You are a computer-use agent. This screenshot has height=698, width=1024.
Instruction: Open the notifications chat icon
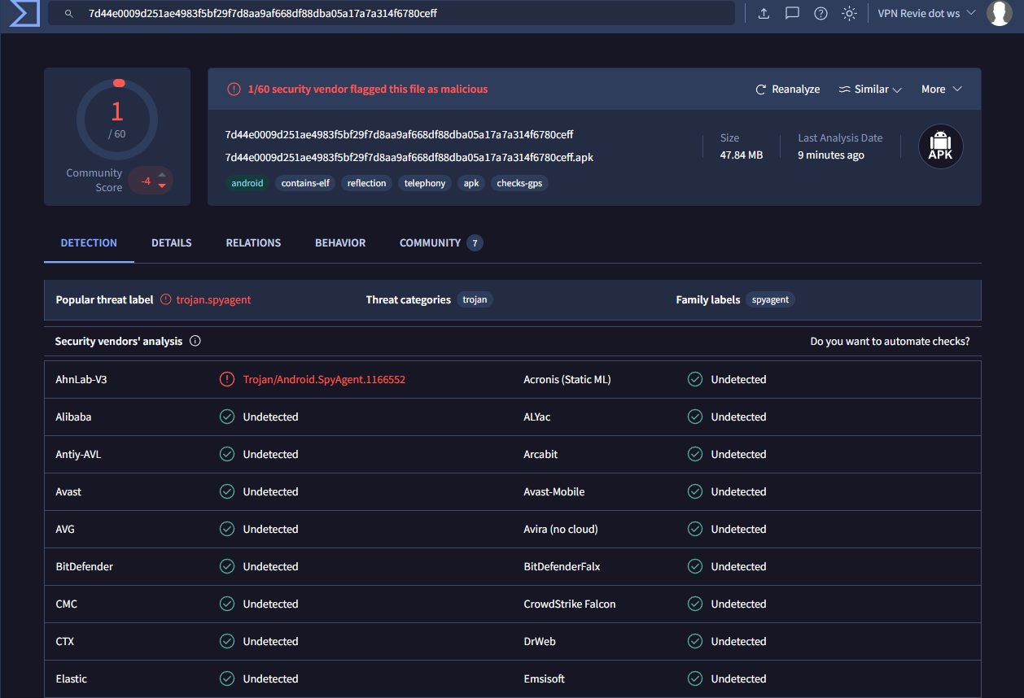(792, 14)
